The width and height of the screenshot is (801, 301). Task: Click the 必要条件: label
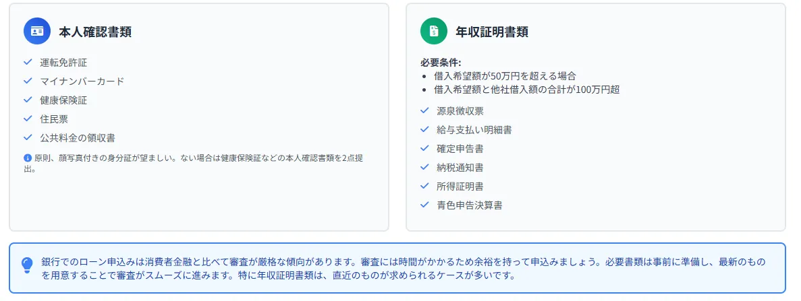441,63
